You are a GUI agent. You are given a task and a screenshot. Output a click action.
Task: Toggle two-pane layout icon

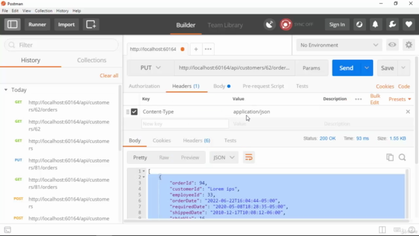click(382, 230)
